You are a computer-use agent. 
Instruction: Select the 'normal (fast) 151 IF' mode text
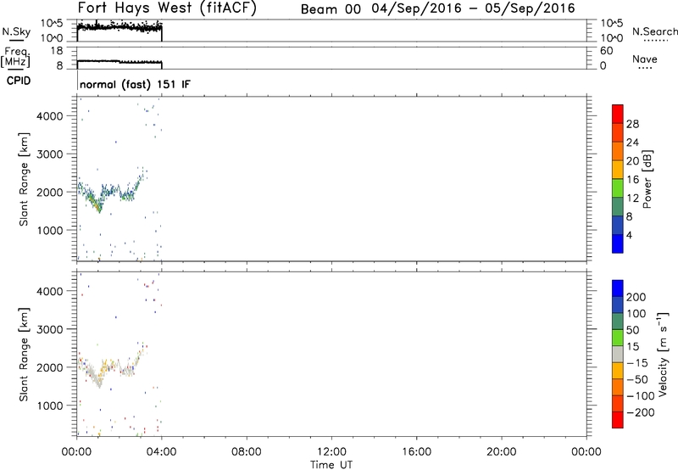tap(135, 84)
